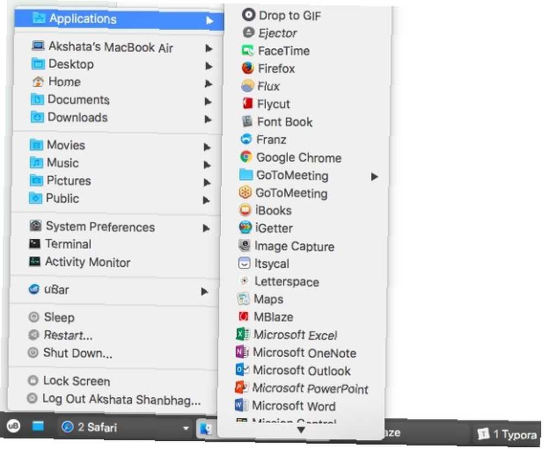Open the purple Microsoft OneNote icon
The image size is (549, 449).
click(242, 352)
